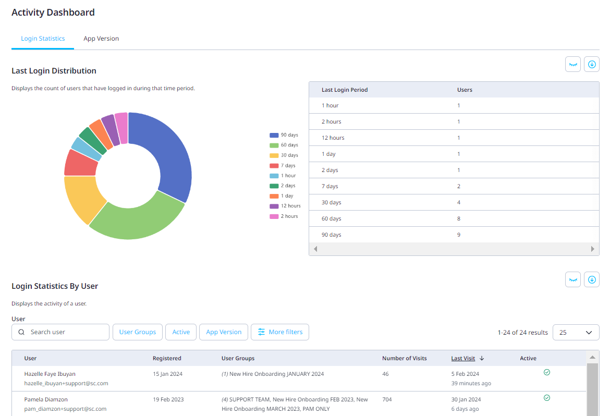This screenshot has height=416, width=610.
Task: Open the 25 results-per-page dropdown
Action: 576,332
